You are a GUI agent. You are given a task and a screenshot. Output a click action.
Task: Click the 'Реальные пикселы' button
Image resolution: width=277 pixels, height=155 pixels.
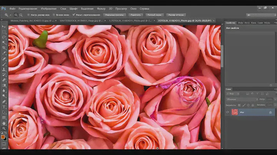pyautogui.click(x=114, y=15)
